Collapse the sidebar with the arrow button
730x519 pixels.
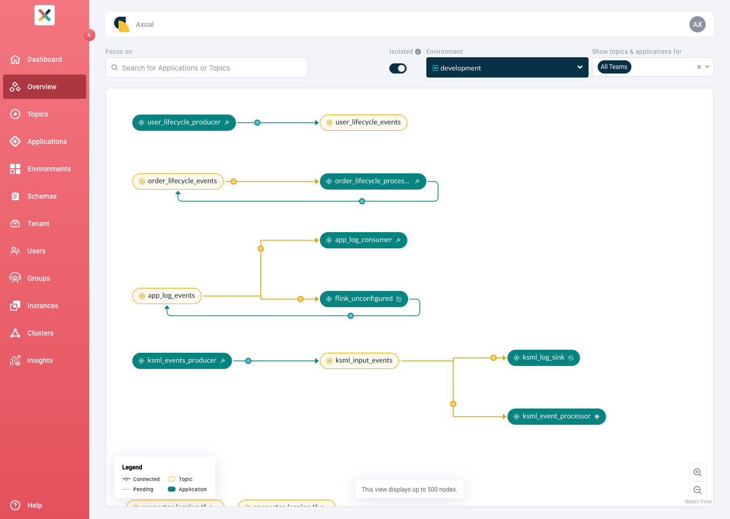tap(89, 35)
